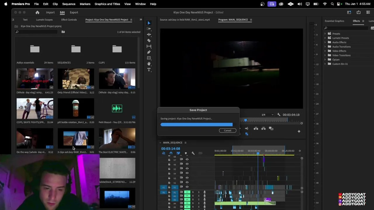Viewport: 374px width, 210px height.
Task: Open macOS Spotlight search
Action: pyautogui.click(x=332, y=4)
